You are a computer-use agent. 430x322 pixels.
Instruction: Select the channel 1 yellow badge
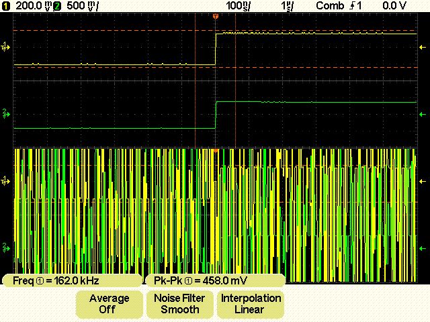[5, 6]
